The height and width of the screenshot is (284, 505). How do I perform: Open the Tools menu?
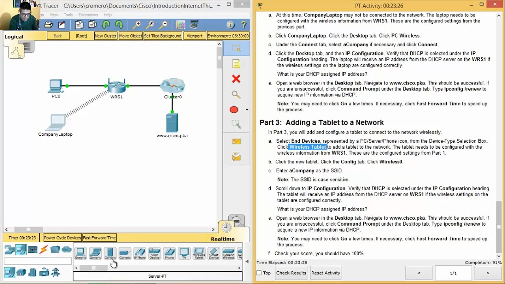[68, 15]
